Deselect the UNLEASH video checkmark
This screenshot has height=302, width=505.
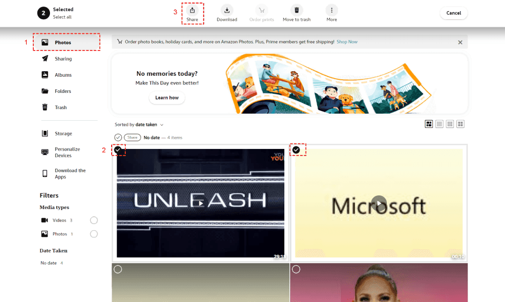pos(118,149)
